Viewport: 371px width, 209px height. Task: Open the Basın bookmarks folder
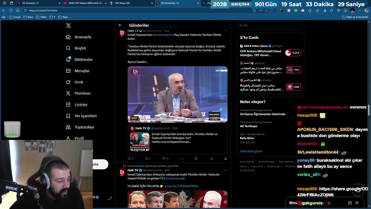point(28,17)
